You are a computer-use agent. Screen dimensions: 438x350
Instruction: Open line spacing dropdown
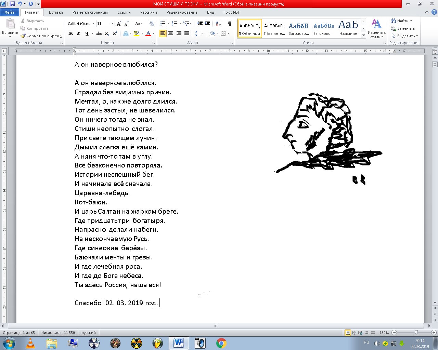[x=199, y=33]
